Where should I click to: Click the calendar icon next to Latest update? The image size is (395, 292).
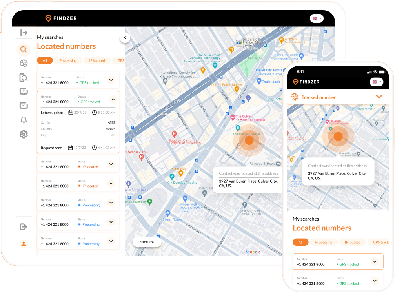71,113
